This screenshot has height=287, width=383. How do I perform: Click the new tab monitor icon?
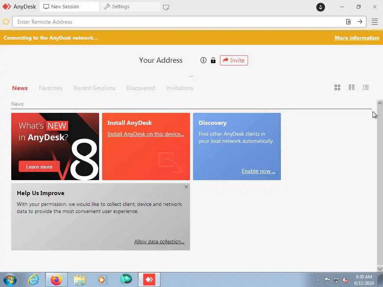click(x=166, y=7)
